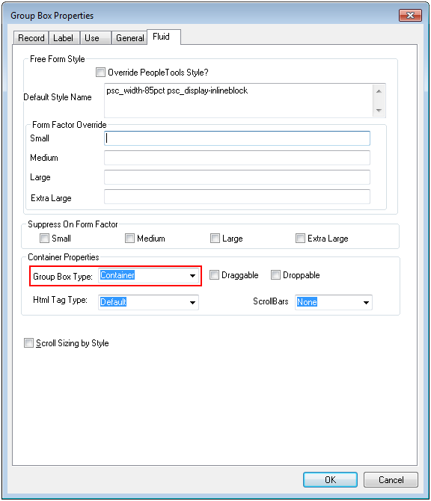
Task: Select the General tab
Action: (129, 38)
